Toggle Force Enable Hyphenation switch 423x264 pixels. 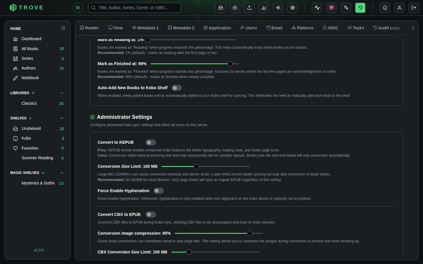tap(159, 191)
